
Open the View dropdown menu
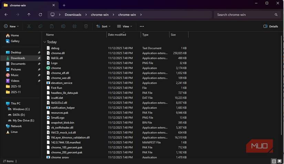124,26
